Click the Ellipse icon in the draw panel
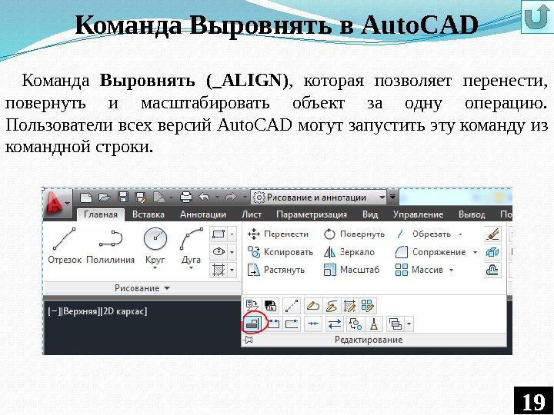Viewport: 554px width, 415px height. tap(219, 252)
